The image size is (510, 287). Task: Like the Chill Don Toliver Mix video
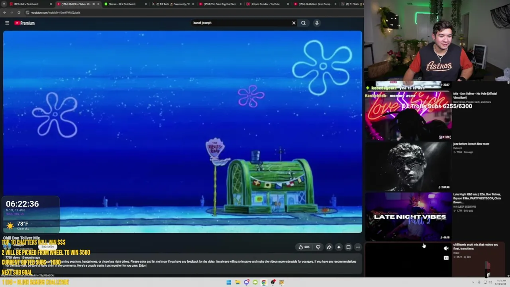coord(304,247)
